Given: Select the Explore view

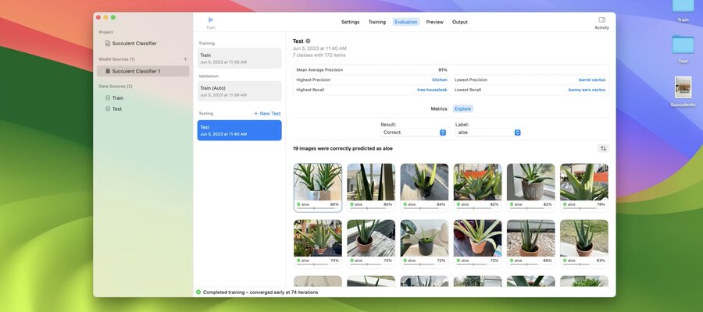Looking at the screenshot, I should 462,108.
